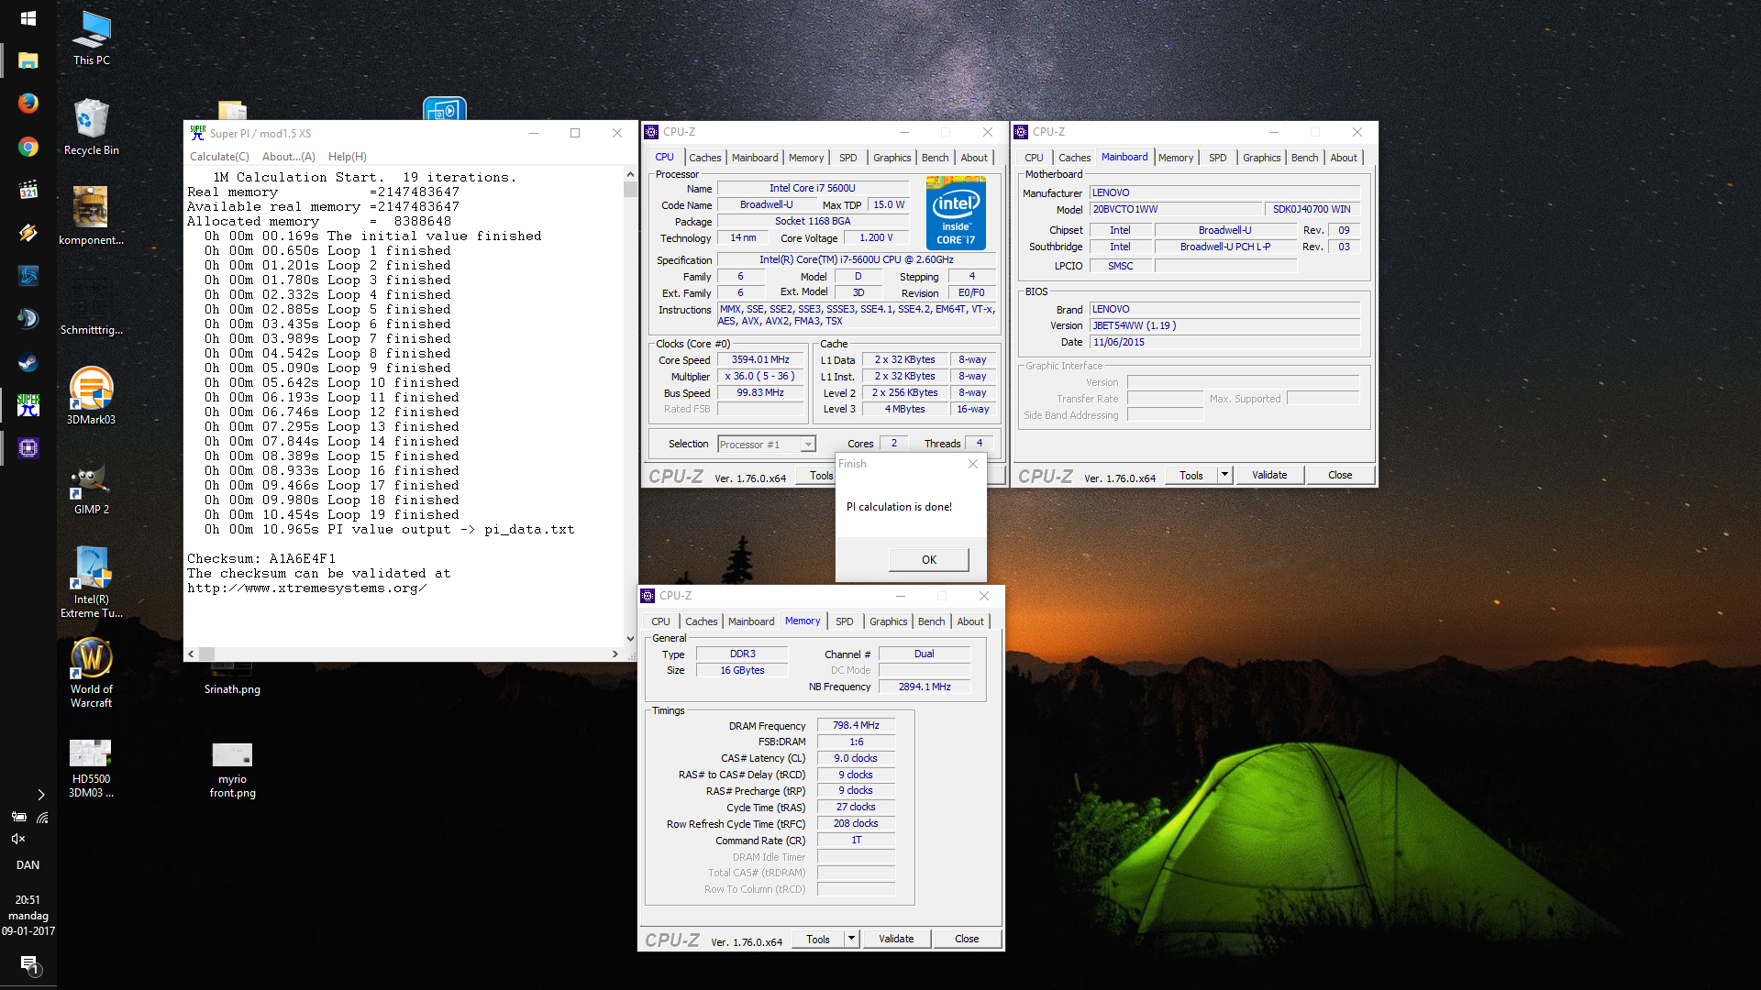Open HD5500 3DM03 desktop file
Screen dimensions: 1761x990
tap(91, 768)
